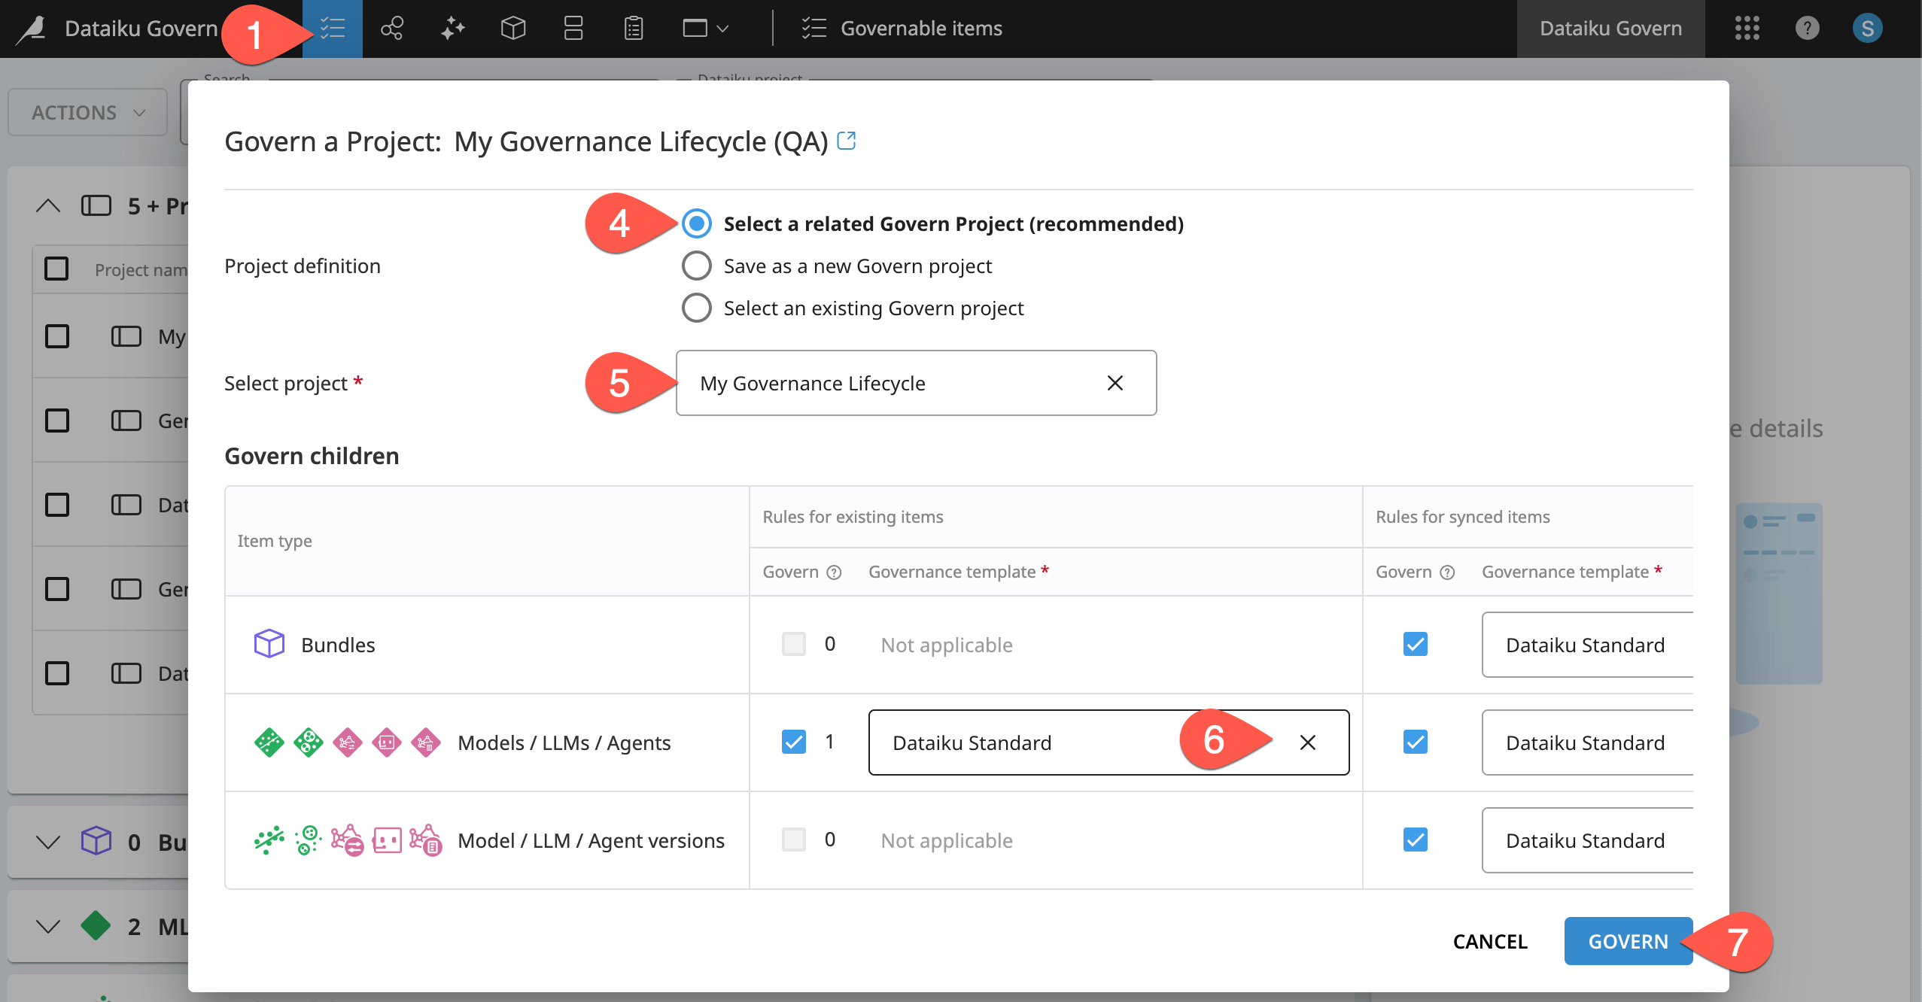Click the Rules for synced items header
This screenshot has height=1002, width=1922.
(x=1462, y=517)
